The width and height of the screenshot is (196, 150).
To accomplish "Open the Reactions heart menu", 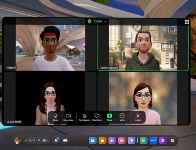I will (97, 117).
